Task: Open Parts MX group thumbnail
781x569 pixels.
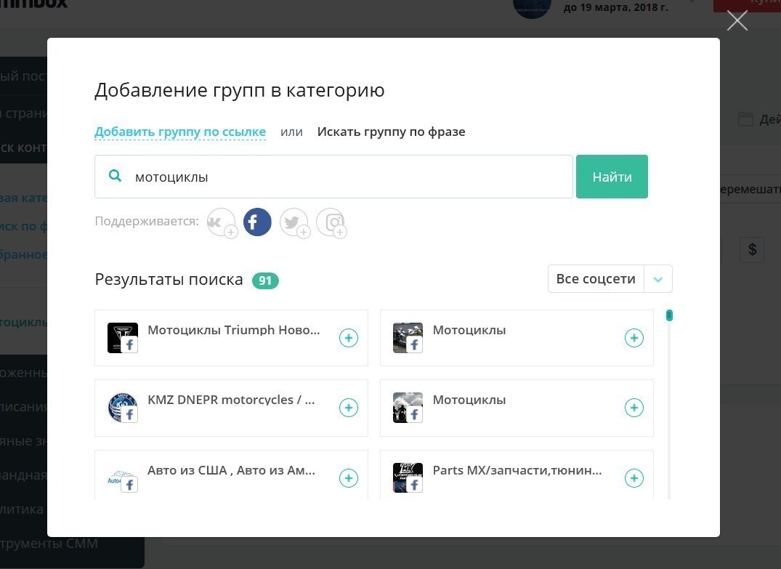Action: tap(408, 478)
